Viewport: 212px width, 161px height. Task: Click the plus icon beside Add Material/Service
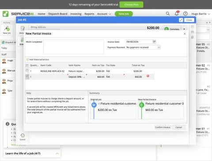click(27, 59)
